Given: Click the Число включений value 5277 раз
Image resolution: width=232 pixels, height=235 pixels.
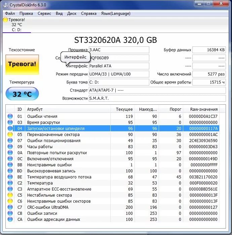Looking at the screenshot, I should click(x=209, y=74).
